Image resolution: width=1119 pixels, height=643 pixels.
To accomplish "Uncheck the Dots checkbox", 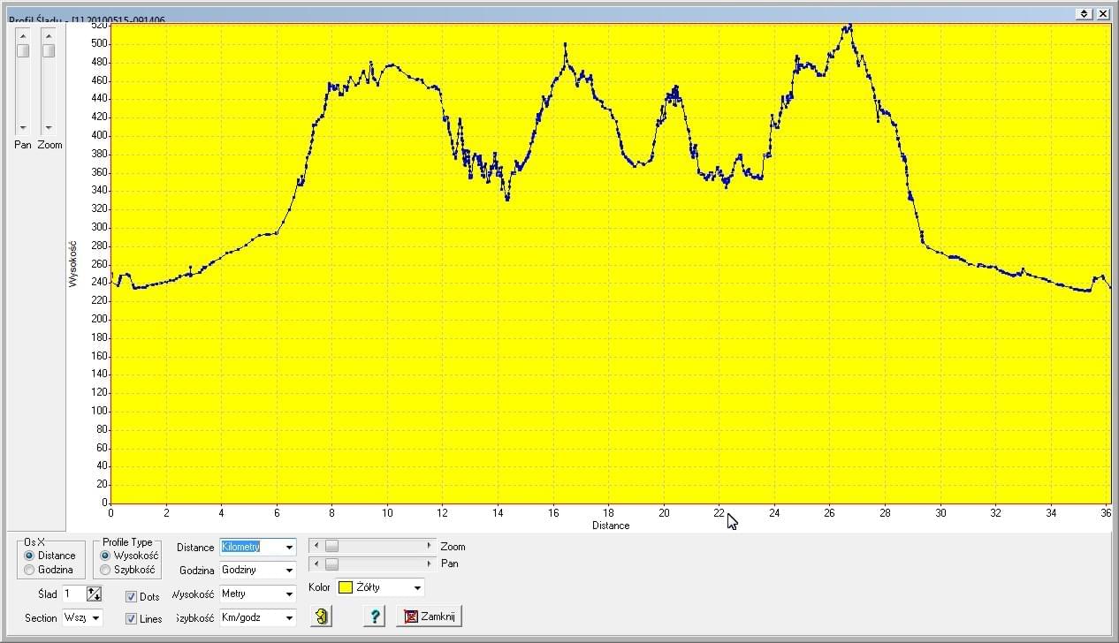I will pos(131,597).
